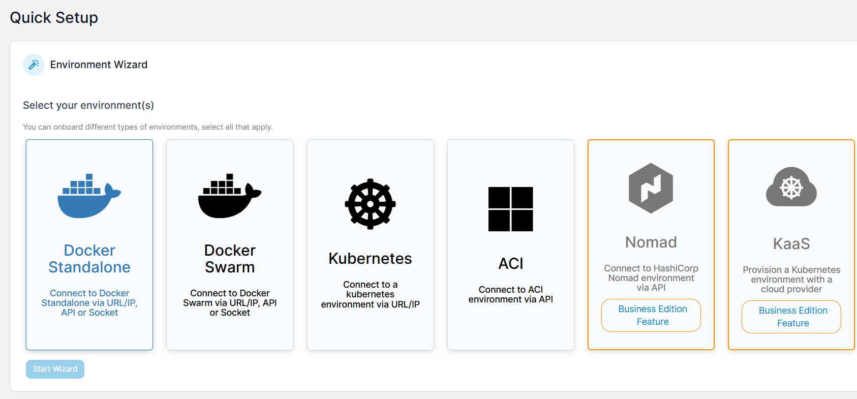Click the KaaS title text
The image size is (857, 399).
pos(791,244)
